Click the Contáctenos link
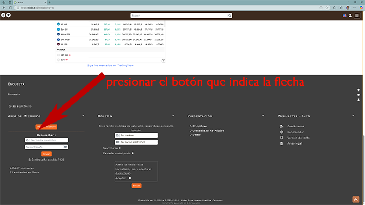This screenshot has width=365, height=205. [295, 126]
